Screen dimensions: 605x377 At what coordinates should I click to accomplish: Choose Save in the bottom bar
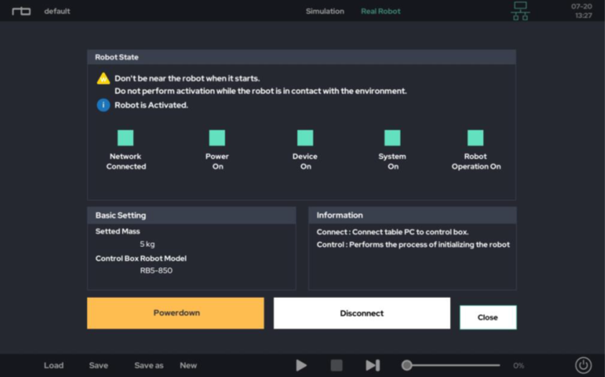(98, 365)
